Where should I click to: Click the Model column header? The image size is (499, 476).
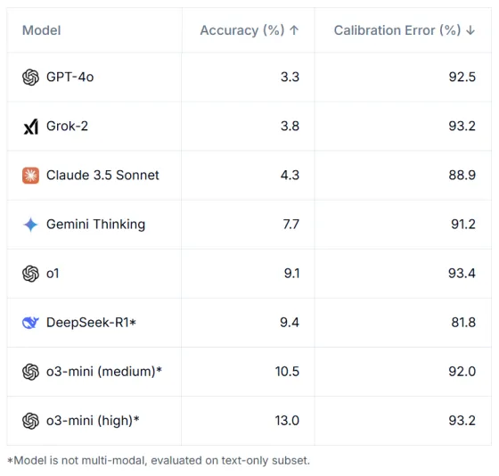coord(41,30)
